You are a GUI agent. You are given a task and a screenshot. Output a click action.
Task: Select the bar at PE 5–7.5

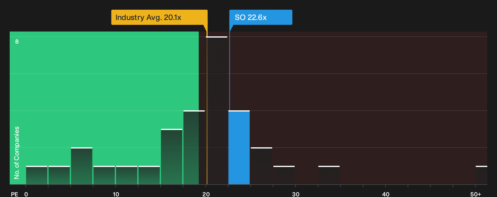pyautogui.click(x=82, y=166)
